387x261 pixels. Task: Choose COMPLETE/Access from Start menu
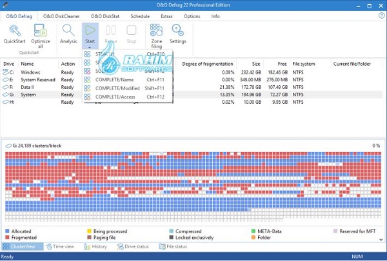point(128,97)
